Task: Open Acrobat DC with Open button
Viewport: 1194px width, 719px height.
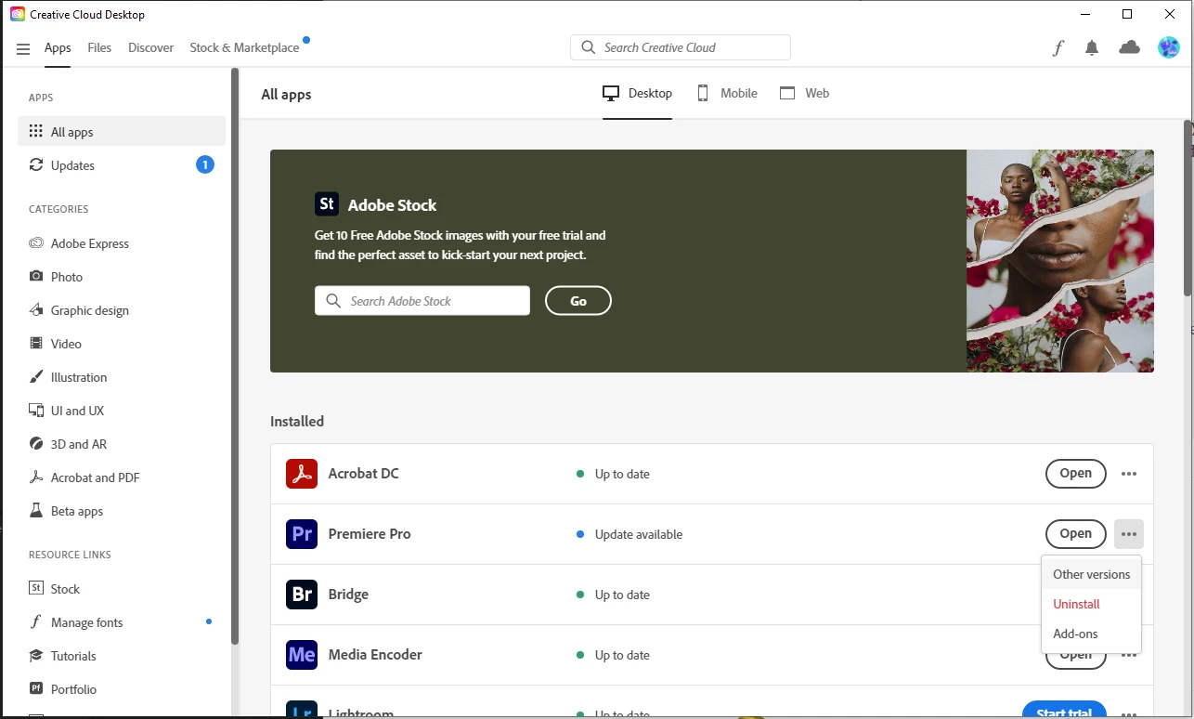Action: [x=1075, y=474]
